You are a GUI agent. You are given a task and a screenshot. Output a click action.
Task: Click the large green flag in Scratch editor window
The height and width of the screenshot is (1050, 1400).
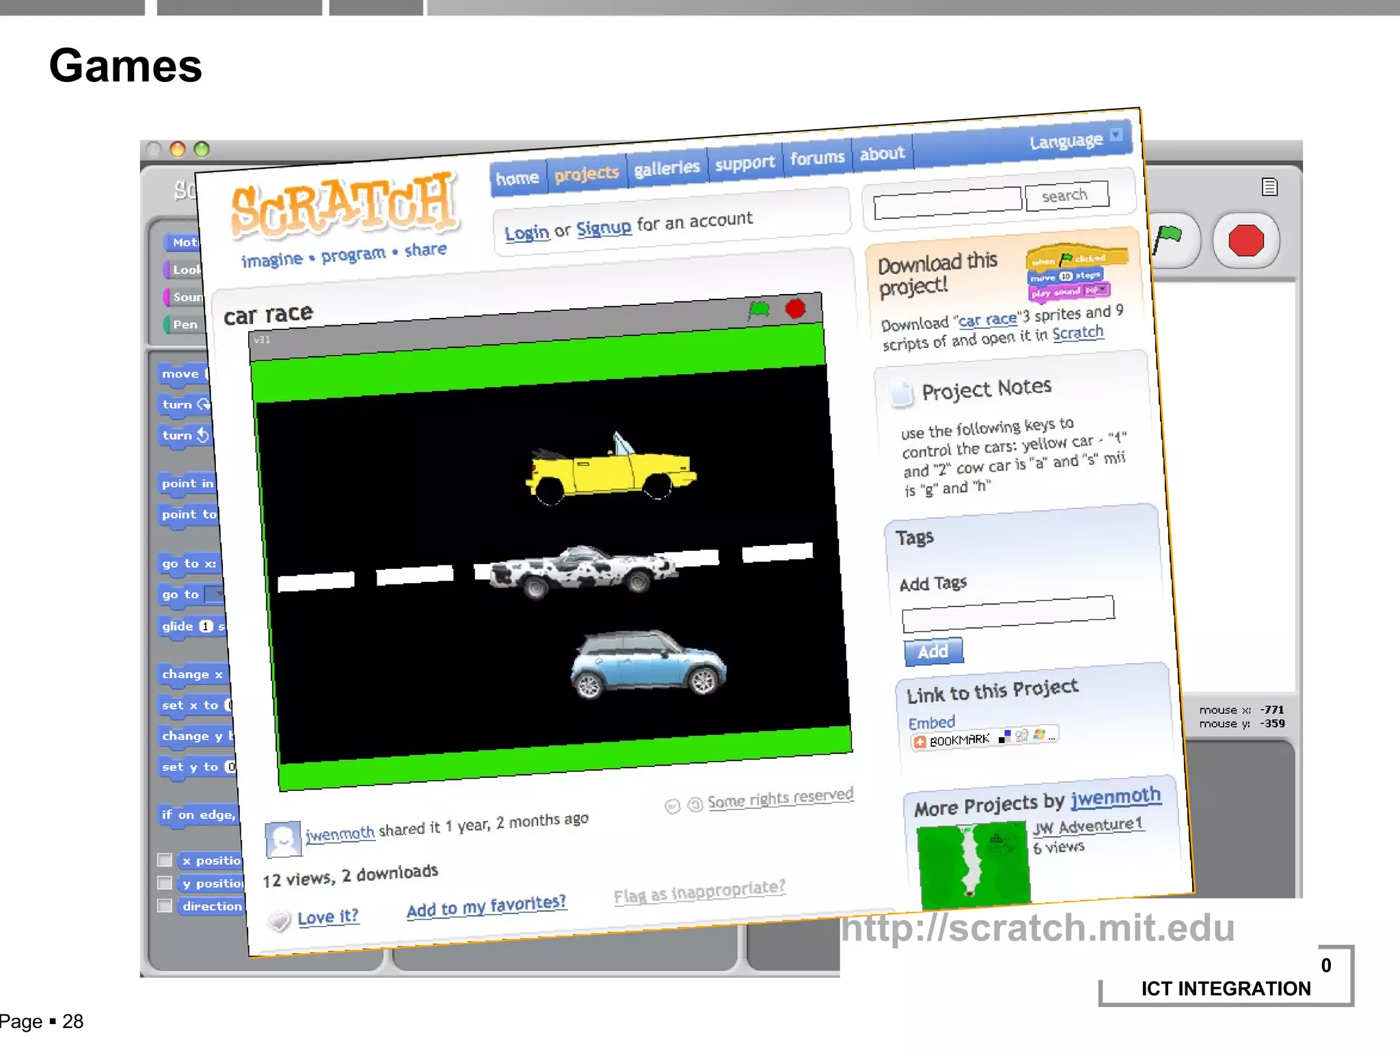pyautogui.click(x=1169, y=240)
